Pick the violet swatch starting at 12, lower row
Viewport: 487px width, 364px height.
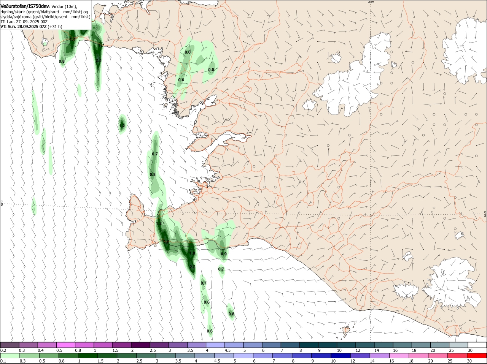coord(360,356)
